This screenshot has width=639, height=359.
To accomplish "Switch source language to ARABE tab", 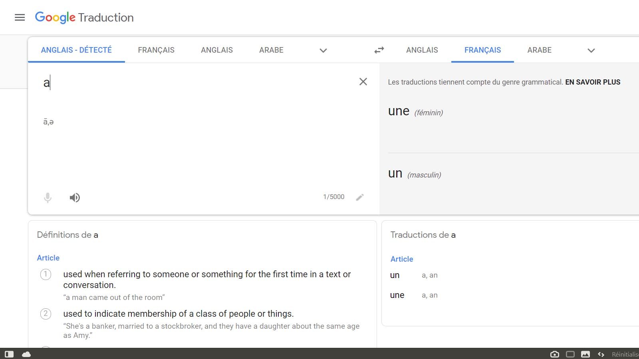I will [271, 50].
